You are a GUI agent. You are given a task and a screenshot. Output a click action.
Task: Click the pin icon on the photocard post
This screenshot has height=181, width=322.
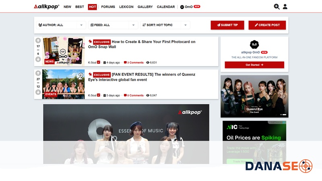click(x=90, y=41)
